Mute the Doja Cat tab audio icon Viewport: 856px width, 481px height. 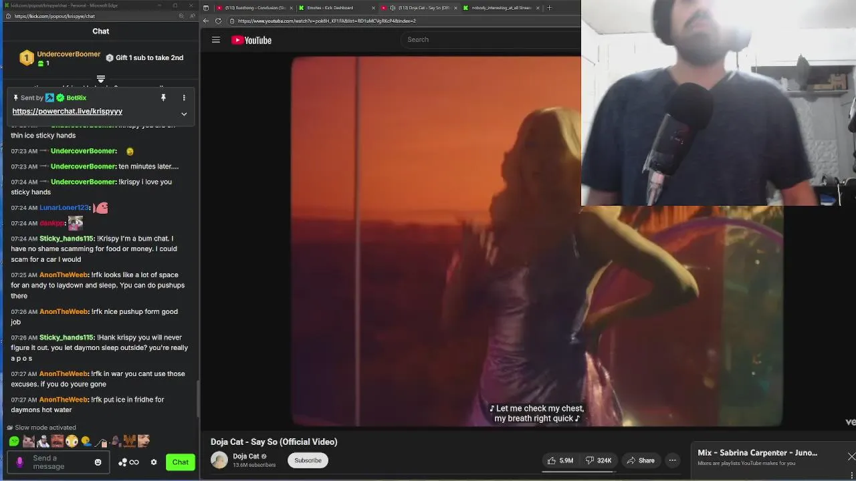pyautogui.click(x=392, y=8)
